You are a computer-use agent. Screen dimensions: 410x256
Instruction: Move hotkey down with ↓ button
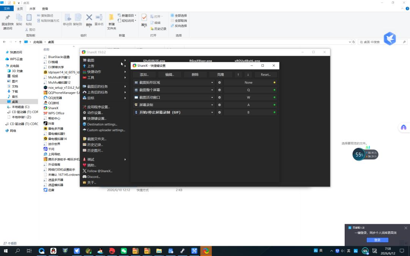(x=248, y=74)
